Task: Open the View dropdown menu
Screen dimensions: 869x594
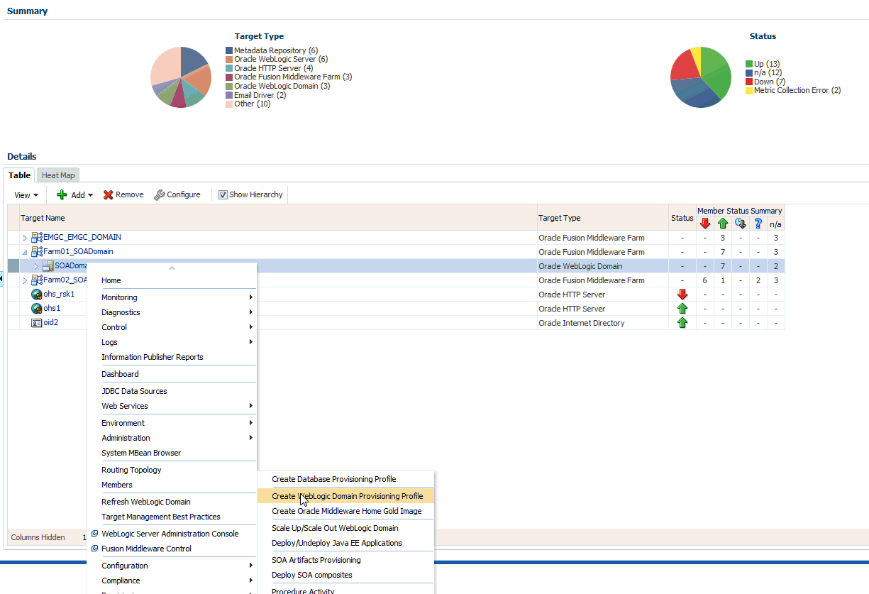Action: coord(26,195)
